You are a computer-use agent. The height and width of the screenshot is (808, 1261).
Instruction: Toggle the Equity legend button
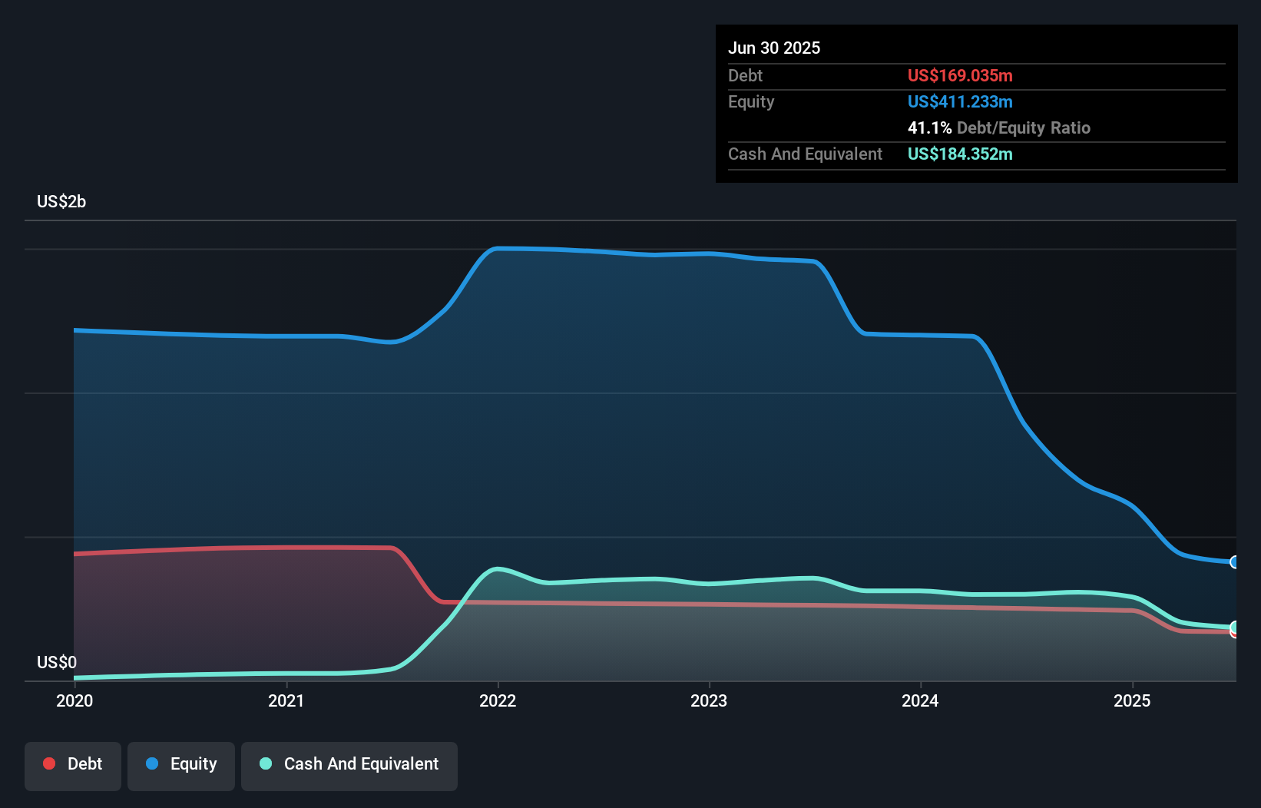click(181, 766)
